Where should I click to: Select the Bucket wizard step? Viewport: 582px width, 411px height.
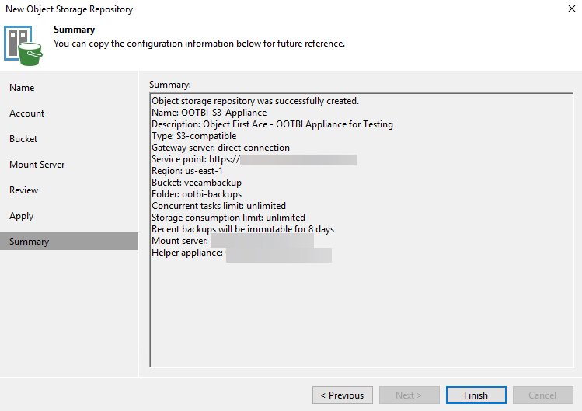point(23,139)
